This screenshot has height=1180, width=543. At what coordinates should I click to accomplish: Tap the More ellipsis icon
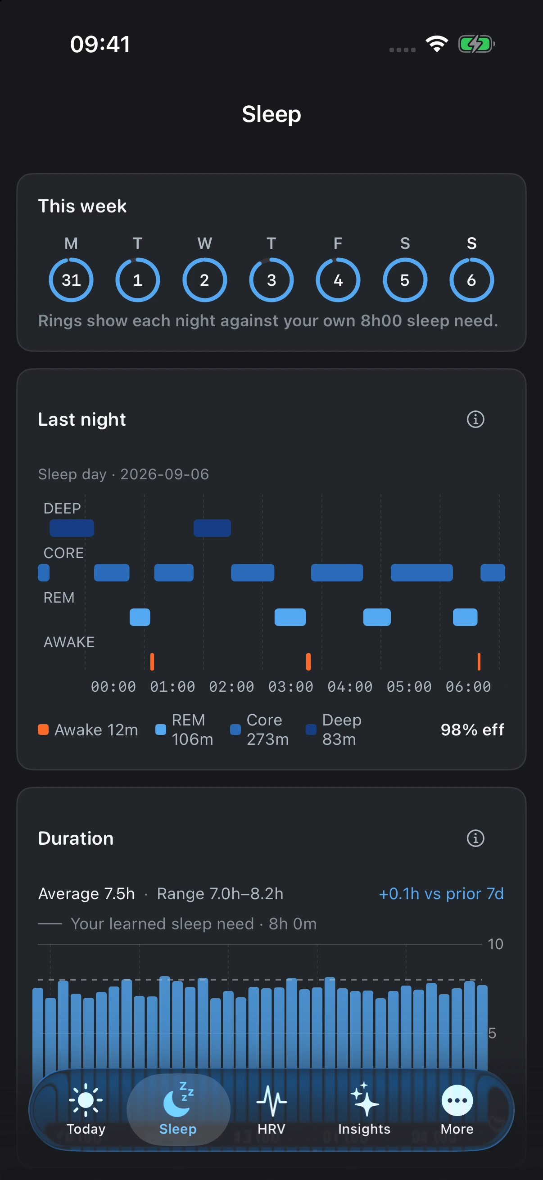coord(457,1100)
